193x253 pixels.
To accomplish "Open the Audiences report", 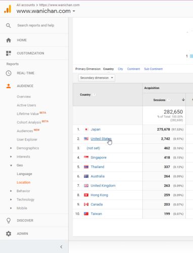I will pyautogui.click(x=25, y=131).
